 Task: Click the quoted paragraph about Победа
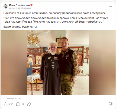point(56,20)
